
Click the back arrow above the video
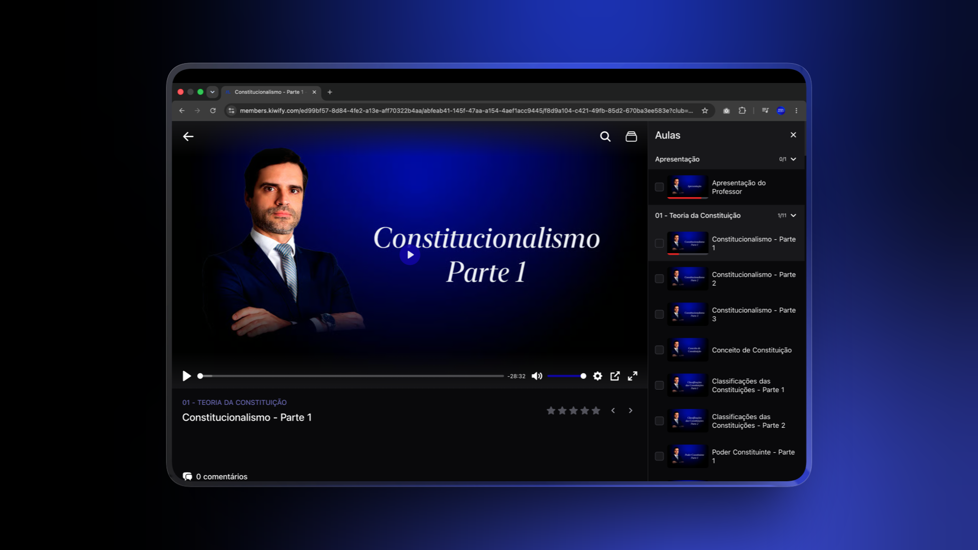click(x=188, y=136)
